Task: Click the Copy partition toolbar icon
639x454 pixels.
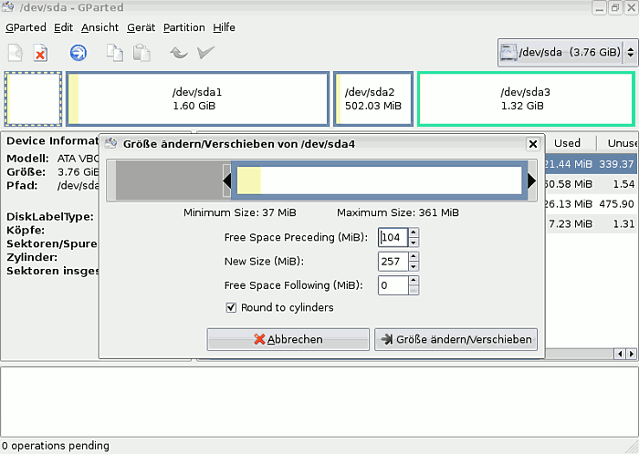Action: 114,53
